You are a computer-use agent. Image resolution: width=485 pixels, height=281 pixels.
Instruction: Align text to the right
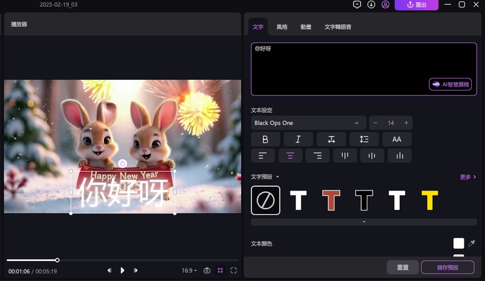pyautogui.click(x=317, y=155)
